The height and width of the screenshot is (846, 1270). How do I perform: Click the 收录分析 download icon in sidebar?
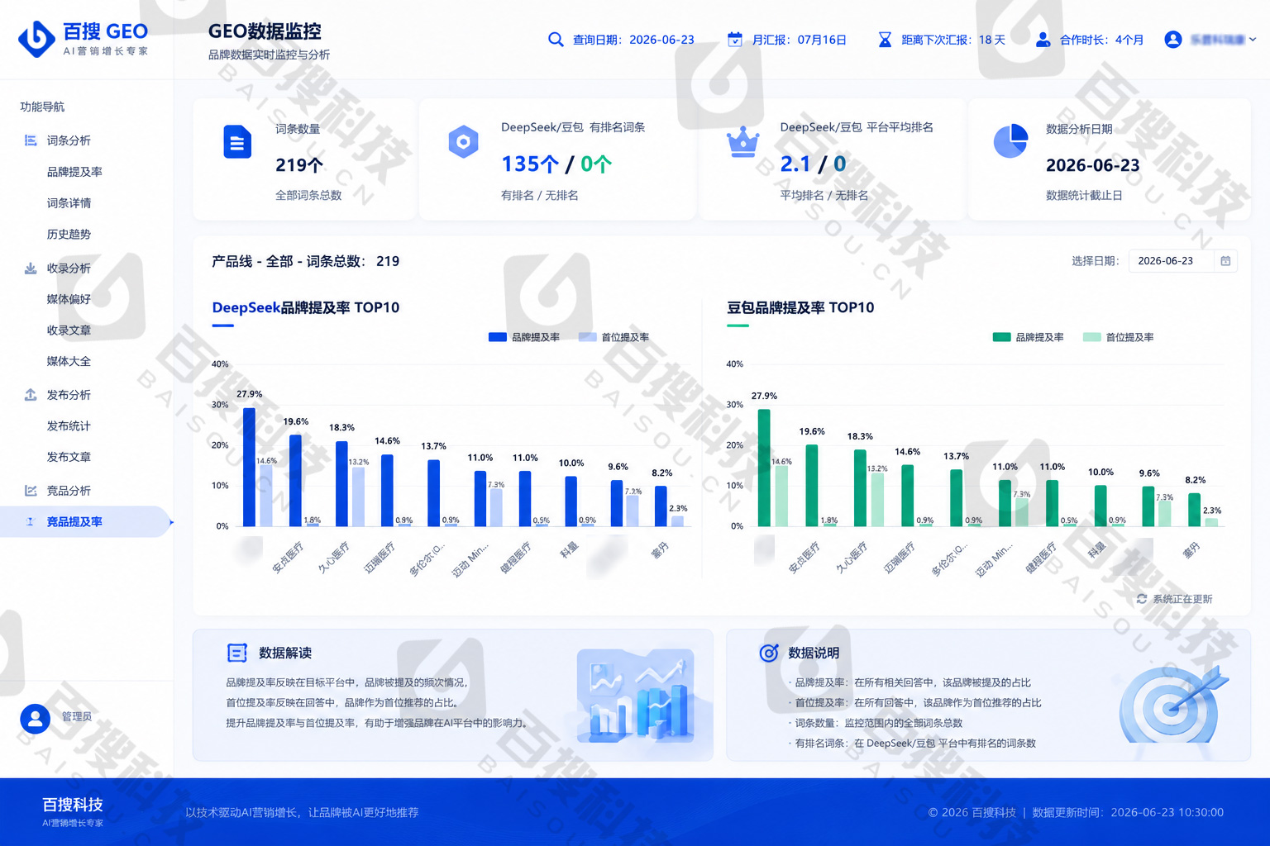pyautogui.click(x=31, y=269)
